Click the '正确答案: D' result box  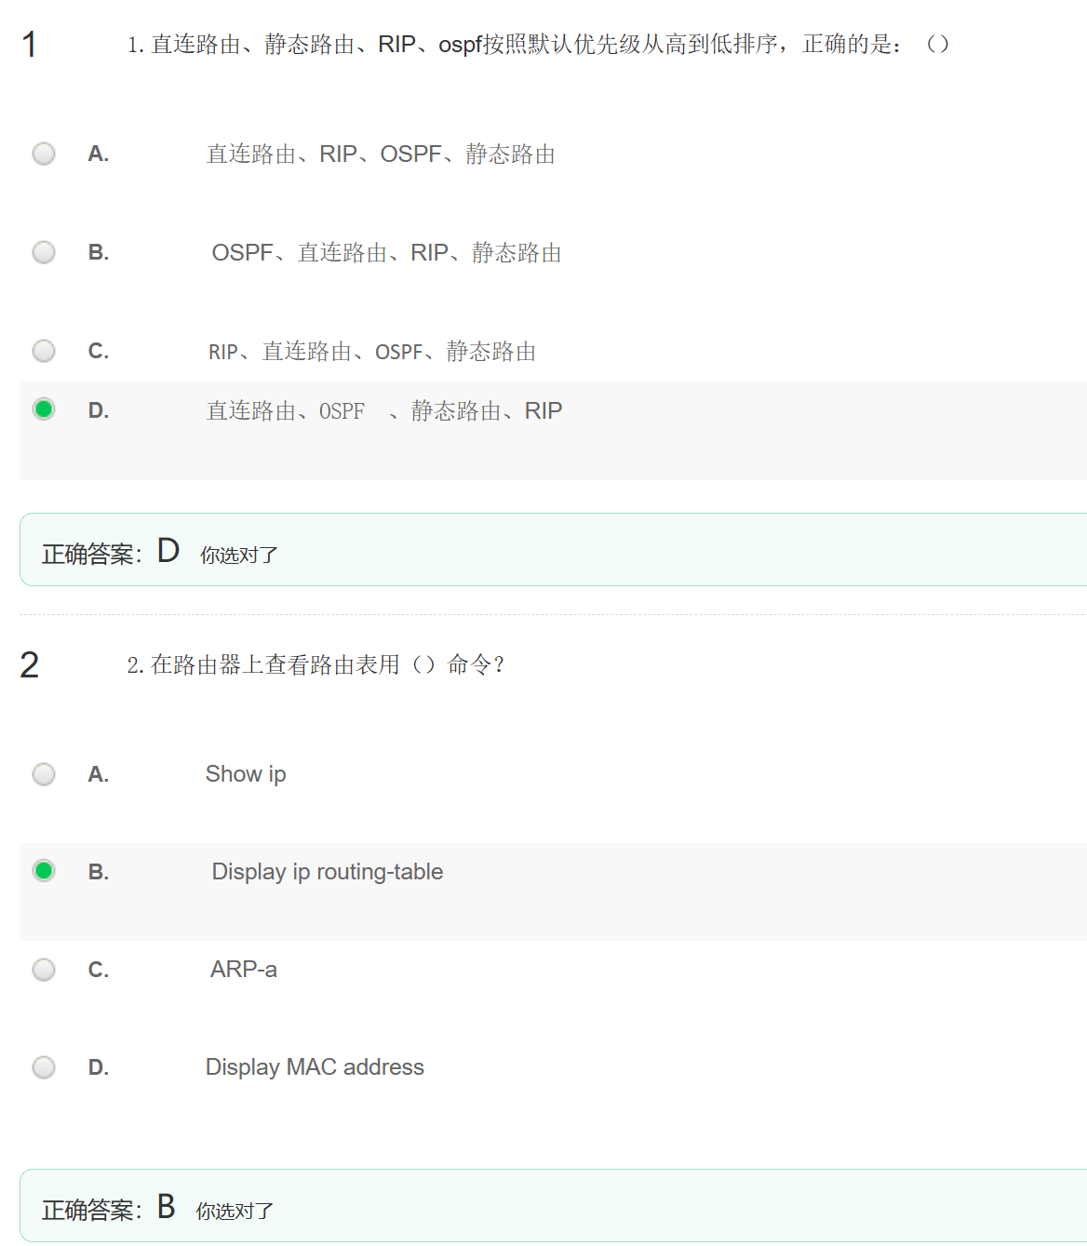[x=553, y=550]
